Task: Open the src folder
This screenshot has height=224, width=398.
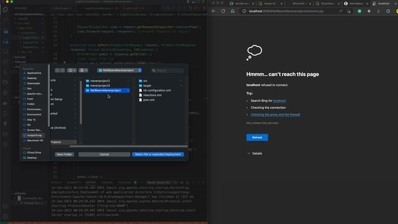Action: point(145,81)
